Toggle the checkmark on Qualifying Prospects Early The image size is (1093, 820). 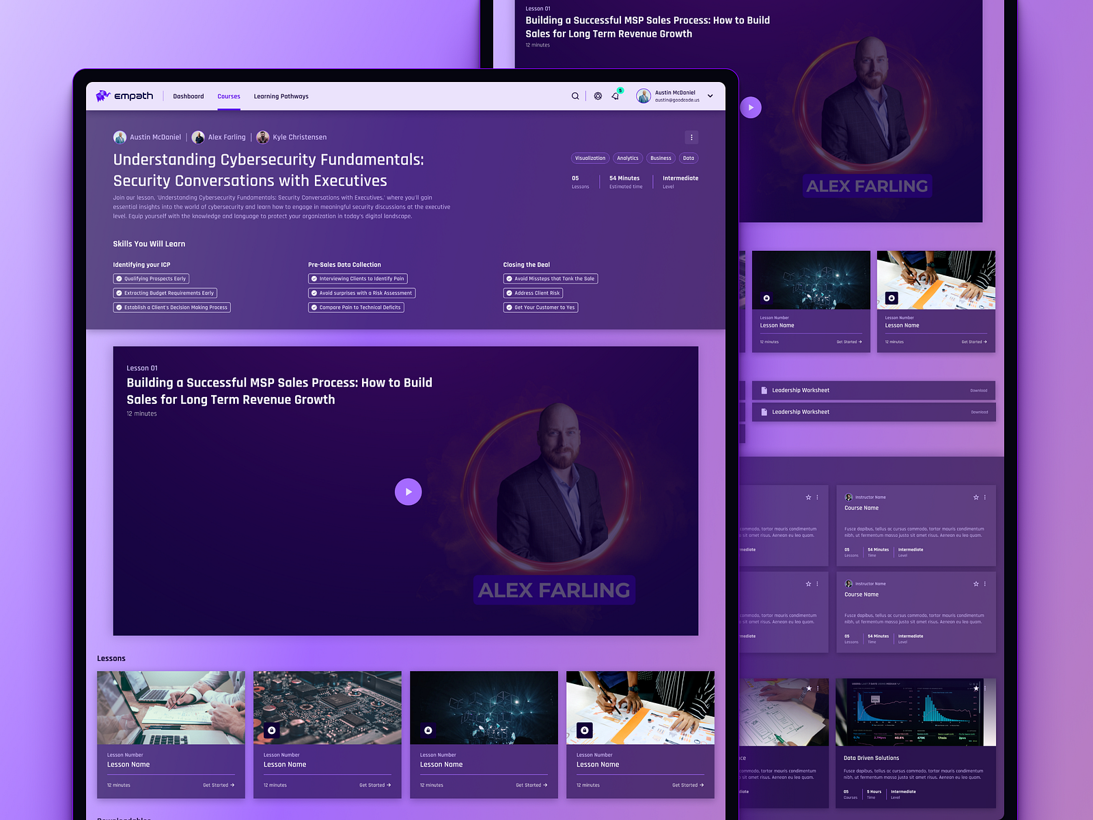click(118, 278)
